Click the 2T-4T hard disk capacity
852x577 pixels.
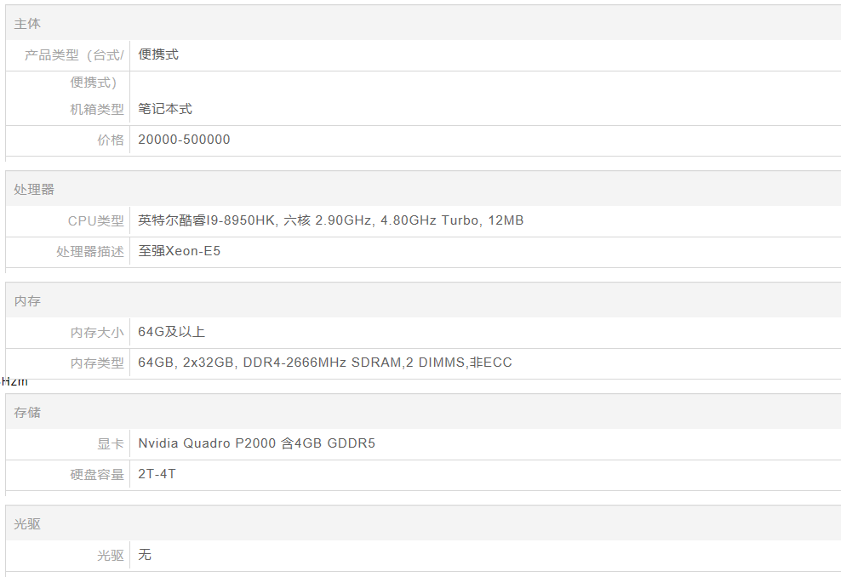coord(157,474)
